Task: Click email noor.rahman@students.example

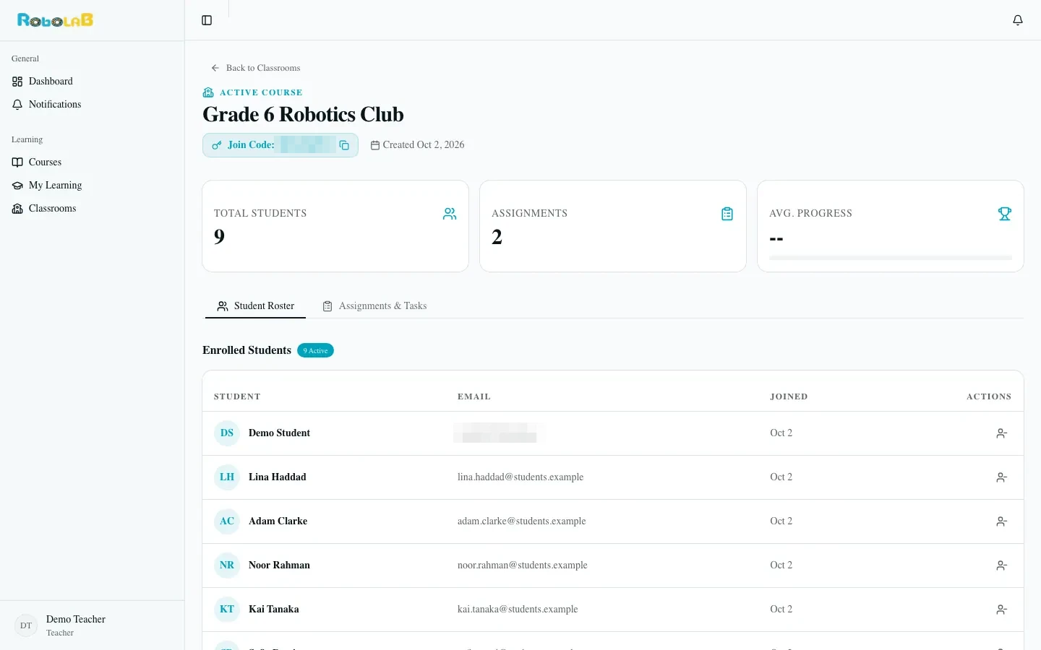Action: point(523,565)
